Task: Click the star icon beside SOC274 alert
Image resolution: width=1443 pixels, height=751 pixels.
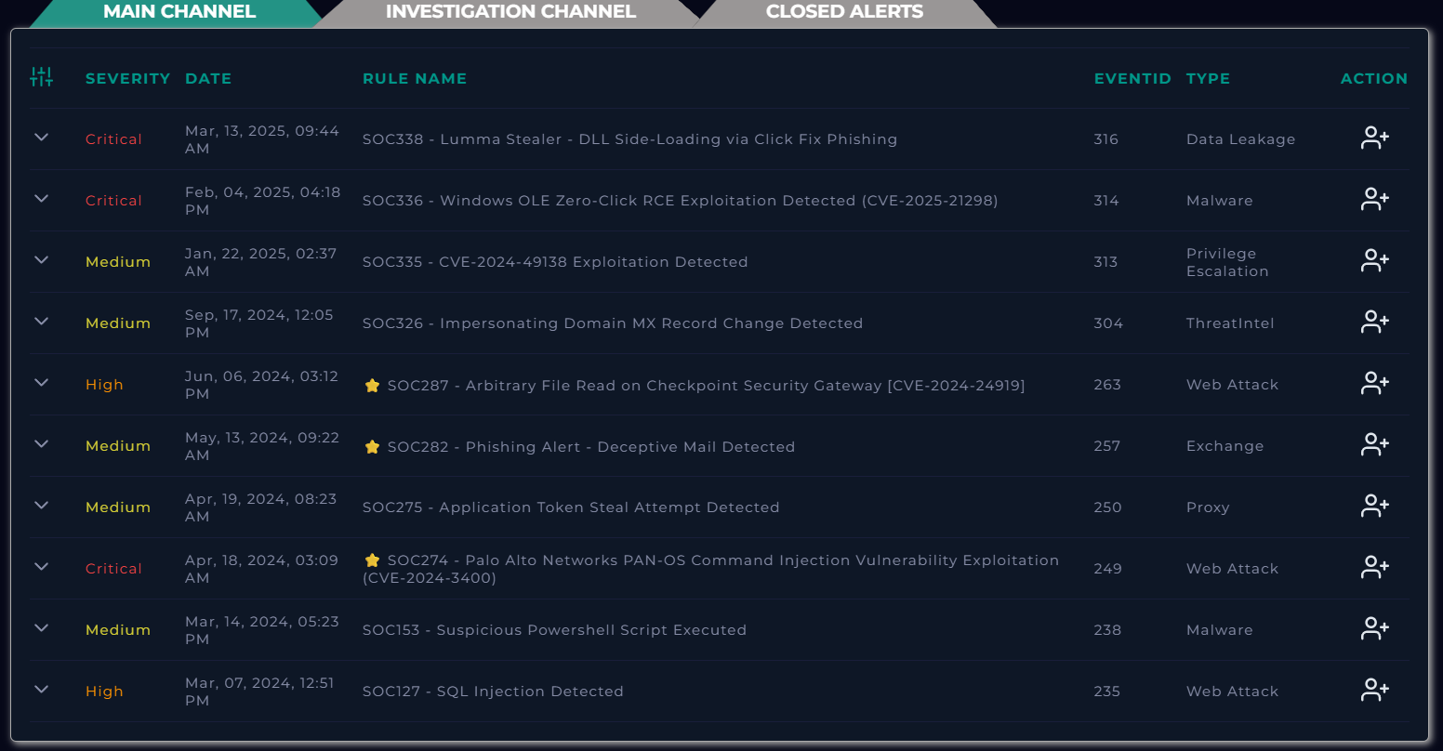Action: [x=372, y=560]
